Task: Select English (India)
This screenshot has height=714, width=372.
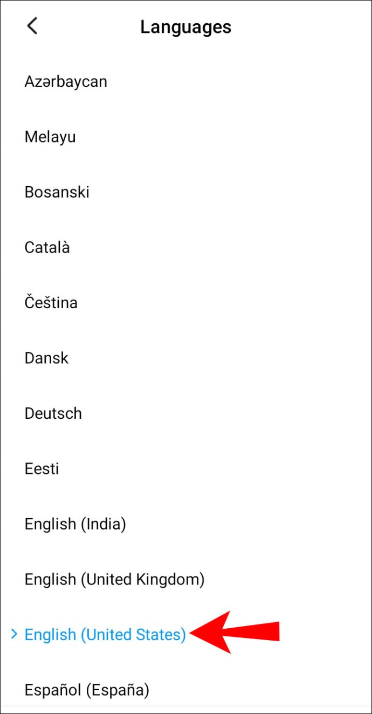Action: click(75, 524)
